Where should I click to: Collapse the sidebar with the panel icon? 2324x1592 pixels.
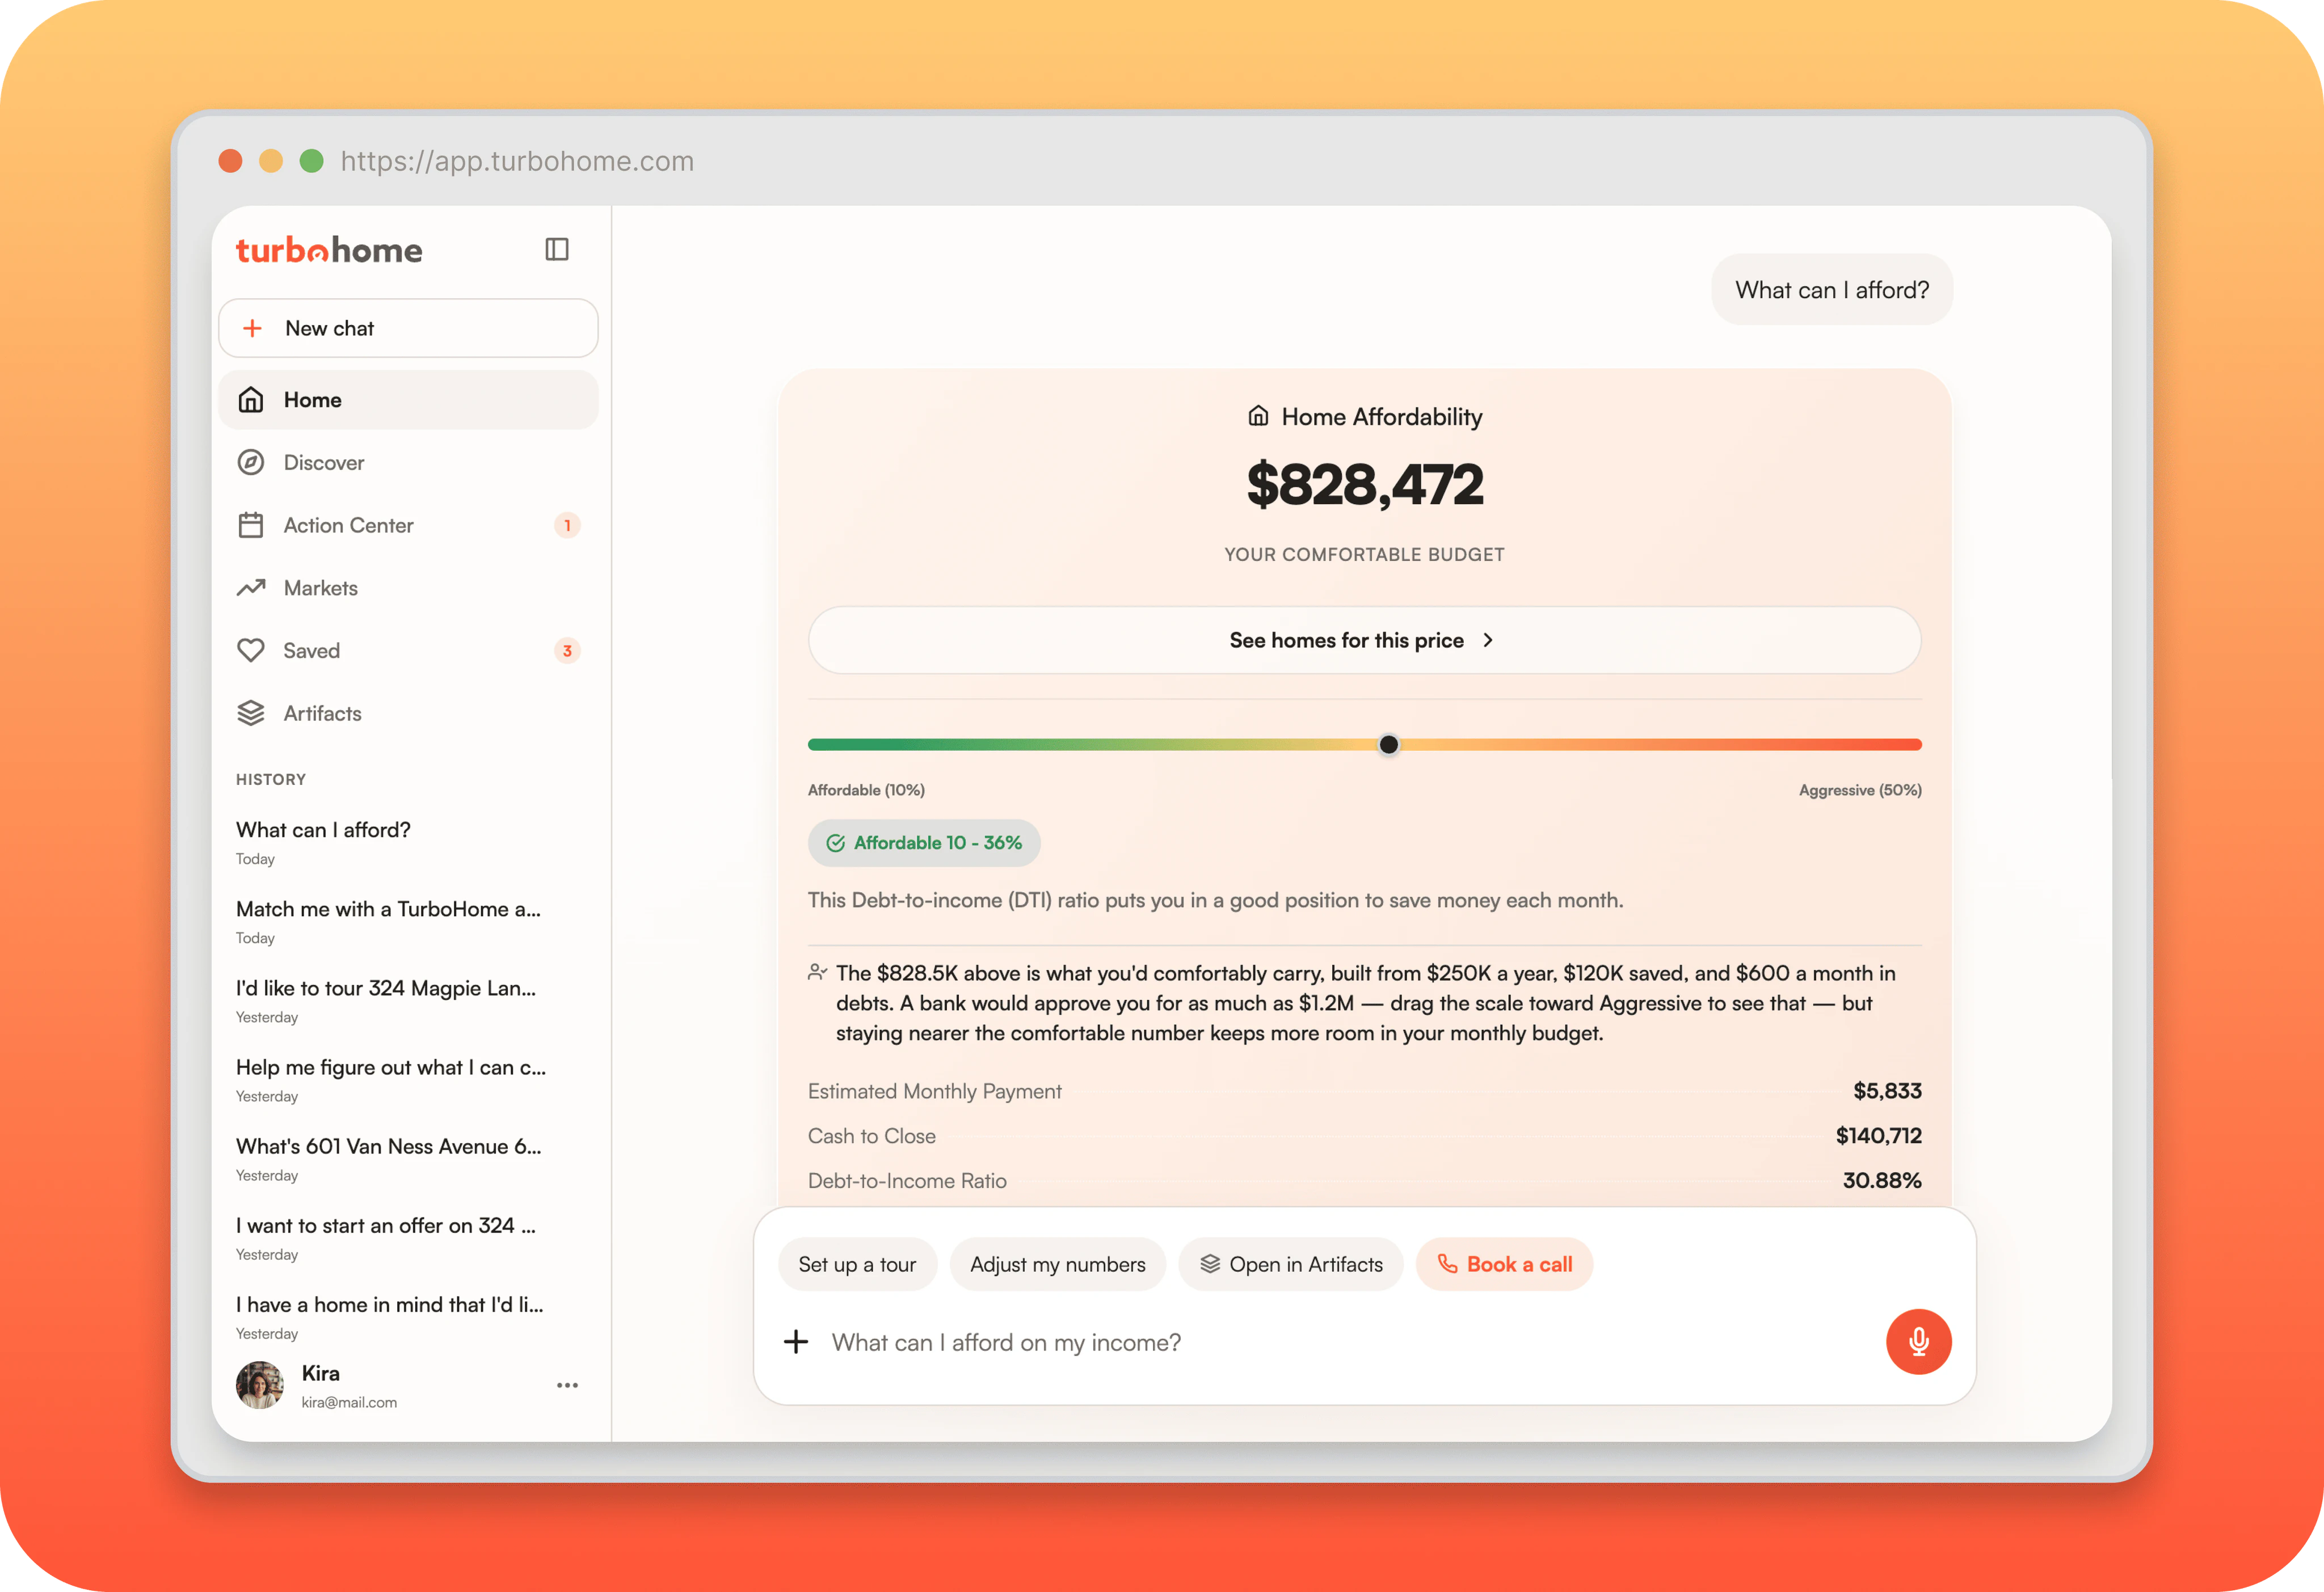pyautogui.click(x=557, y=249)
